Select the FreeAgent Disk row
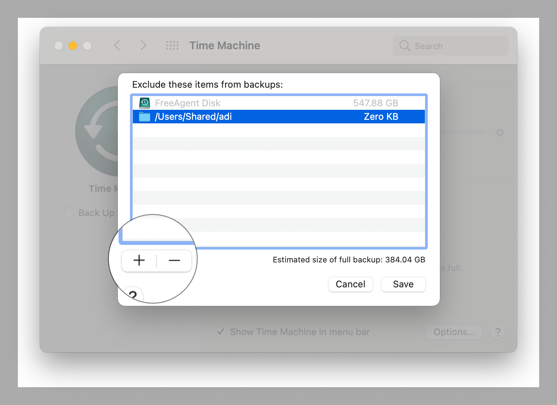557x405 pixels. [279, 103]
